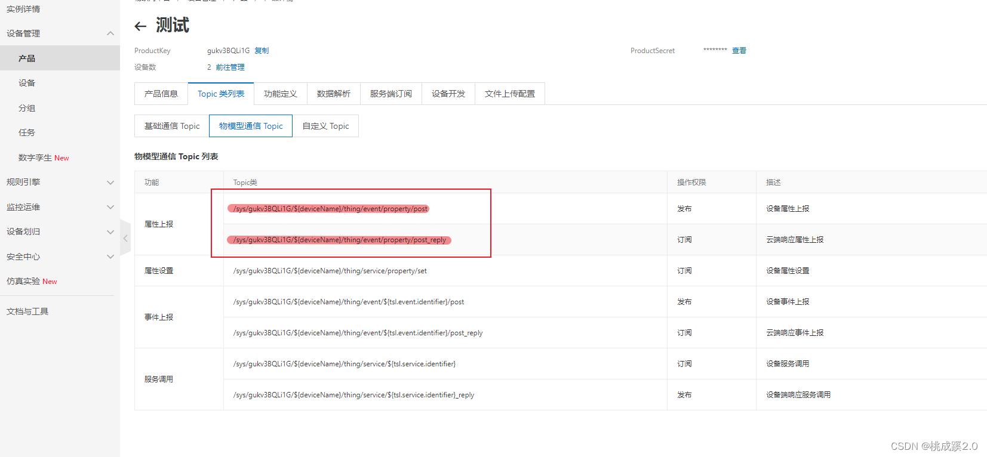The image size is (987, 457).
Task: Expand the 设备划归 menu section
Action: (110, 232)
